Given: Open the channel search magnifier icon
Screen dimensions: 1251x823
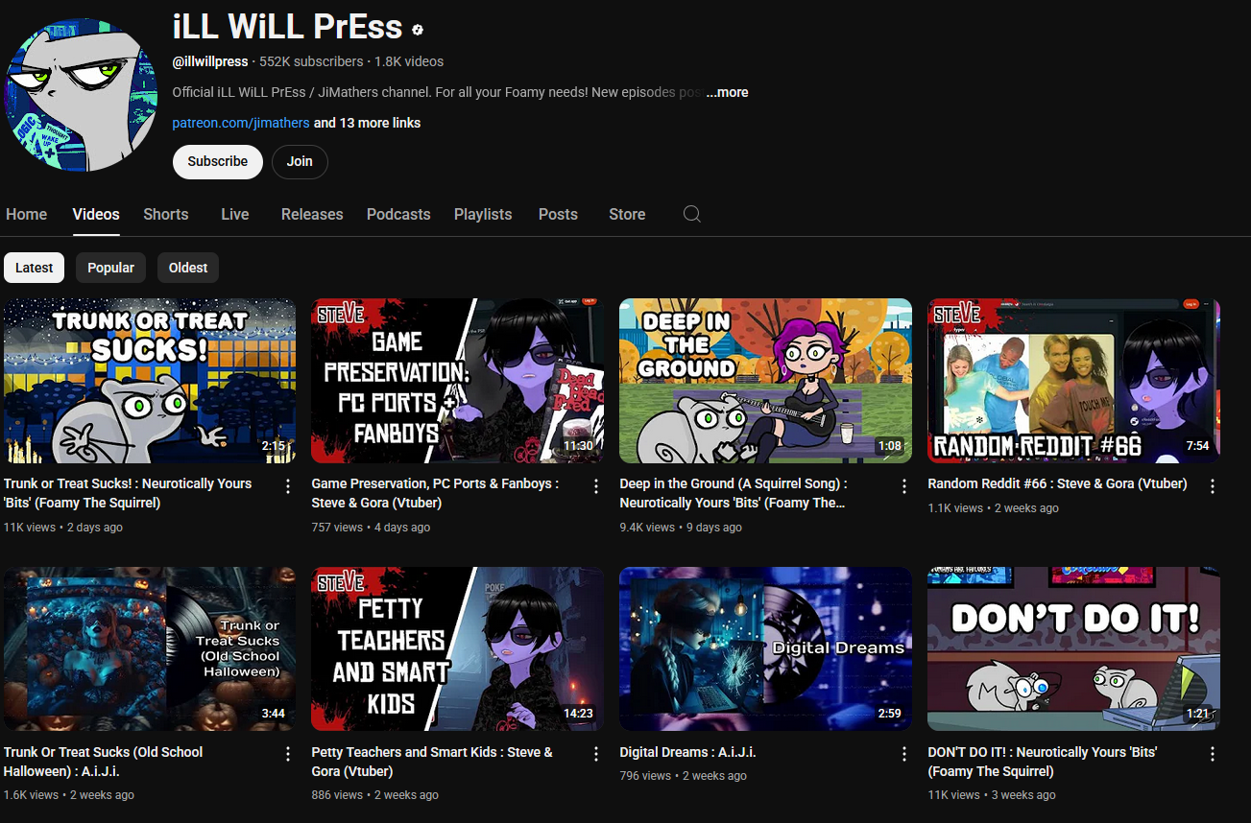Looking at the screenshot, I should [691, 214].
